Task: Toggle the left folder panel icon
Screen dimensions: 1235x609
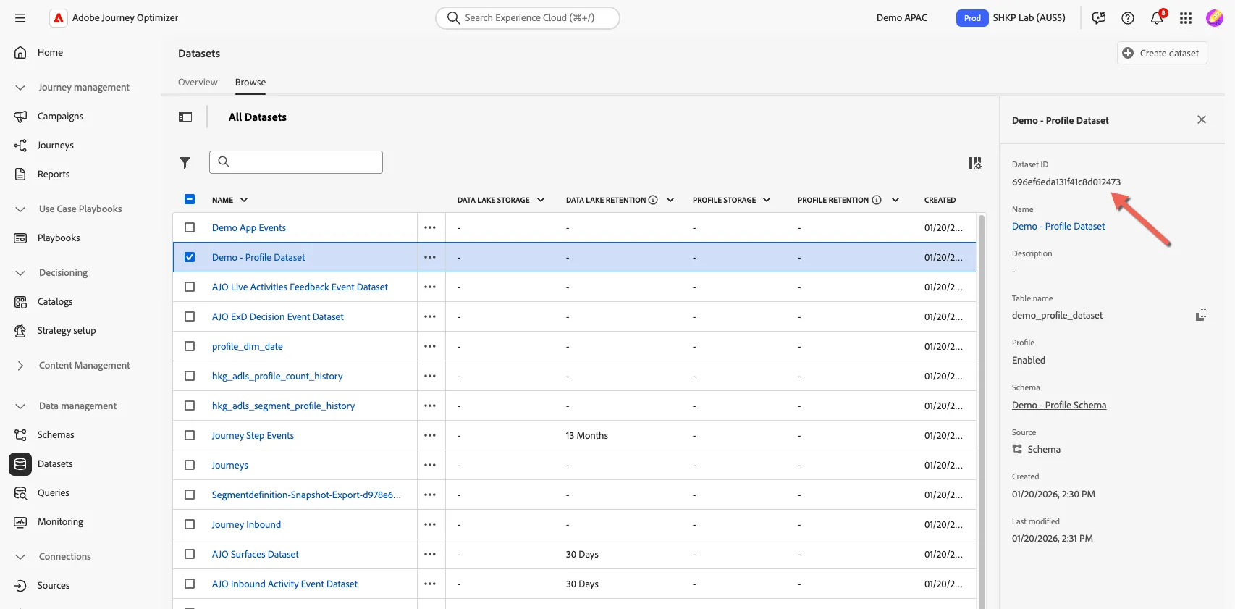Action: pyautogui.click(x=185, y=117)
